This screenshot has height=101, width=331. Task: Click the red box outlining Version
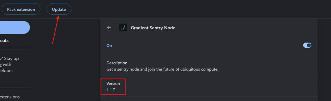113,87
